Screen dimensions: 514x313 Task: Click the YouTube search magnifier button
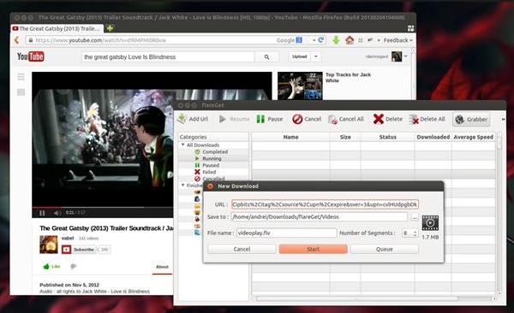(x=266, y=57)
